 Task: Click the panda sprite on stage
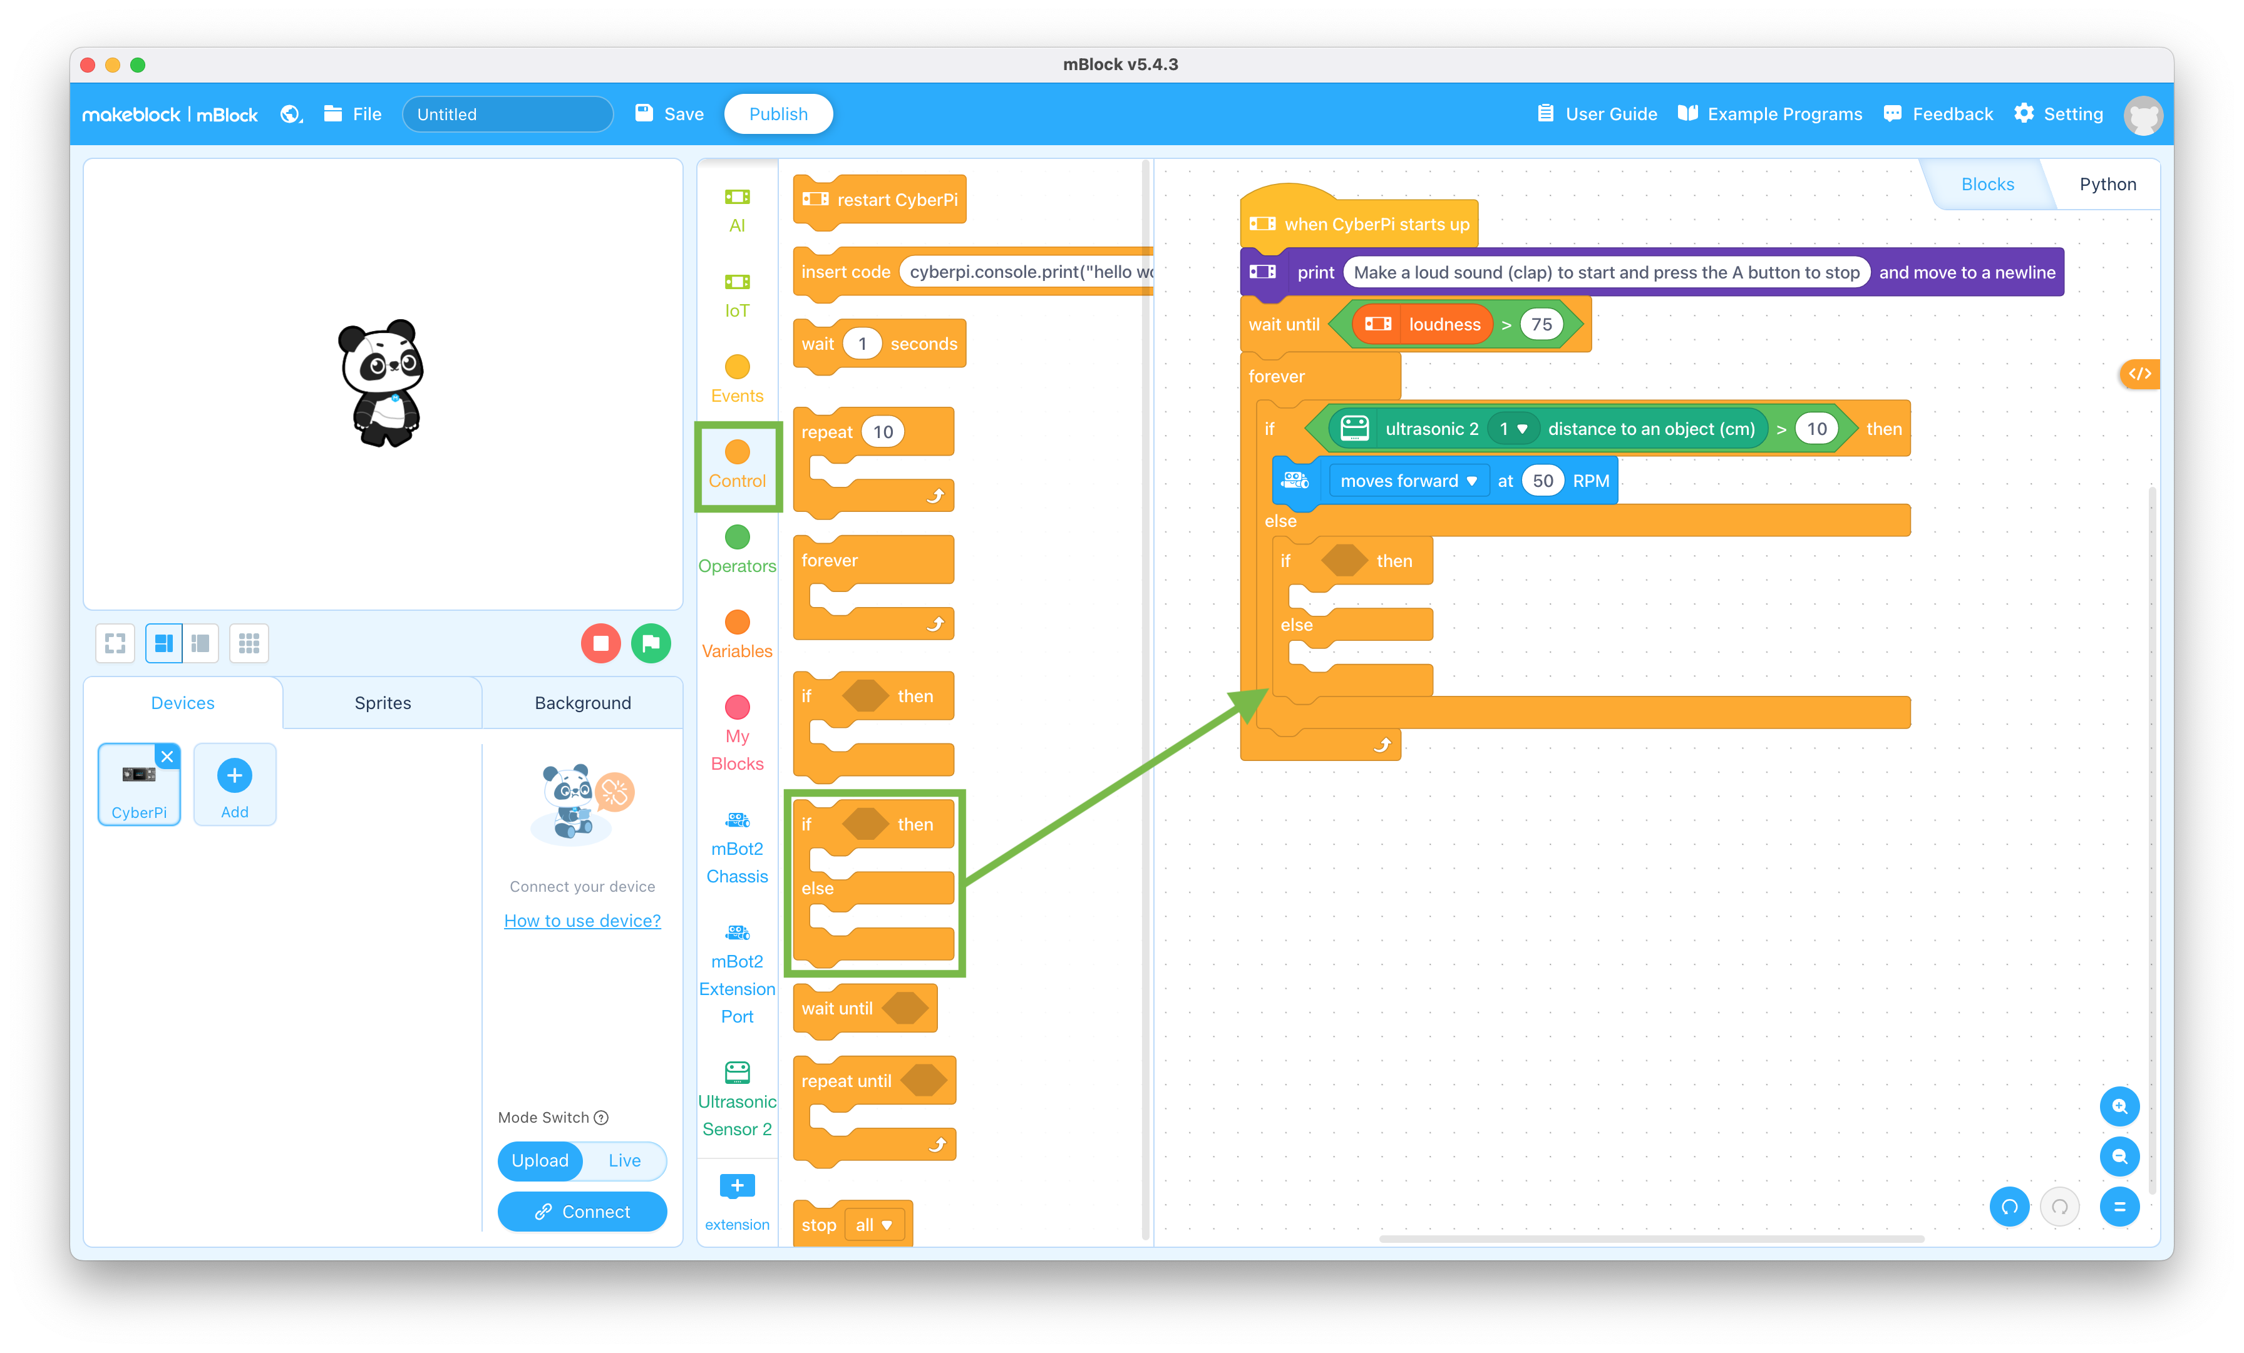381,382
